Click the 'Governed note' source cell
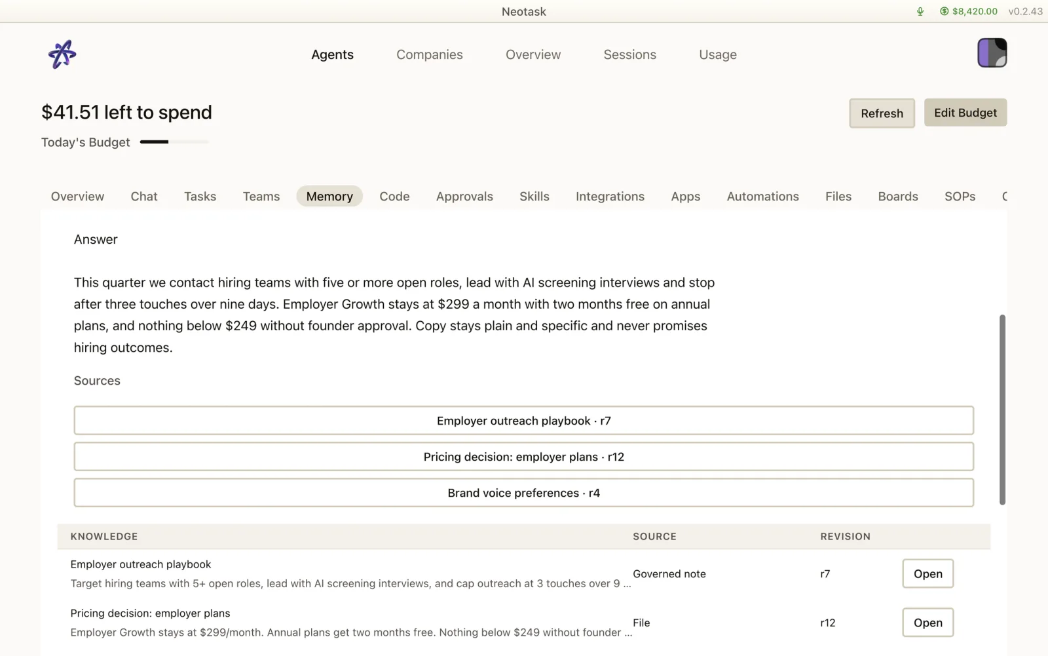Viewport: 1048px width, 656px height. click(x=669, y=573)
